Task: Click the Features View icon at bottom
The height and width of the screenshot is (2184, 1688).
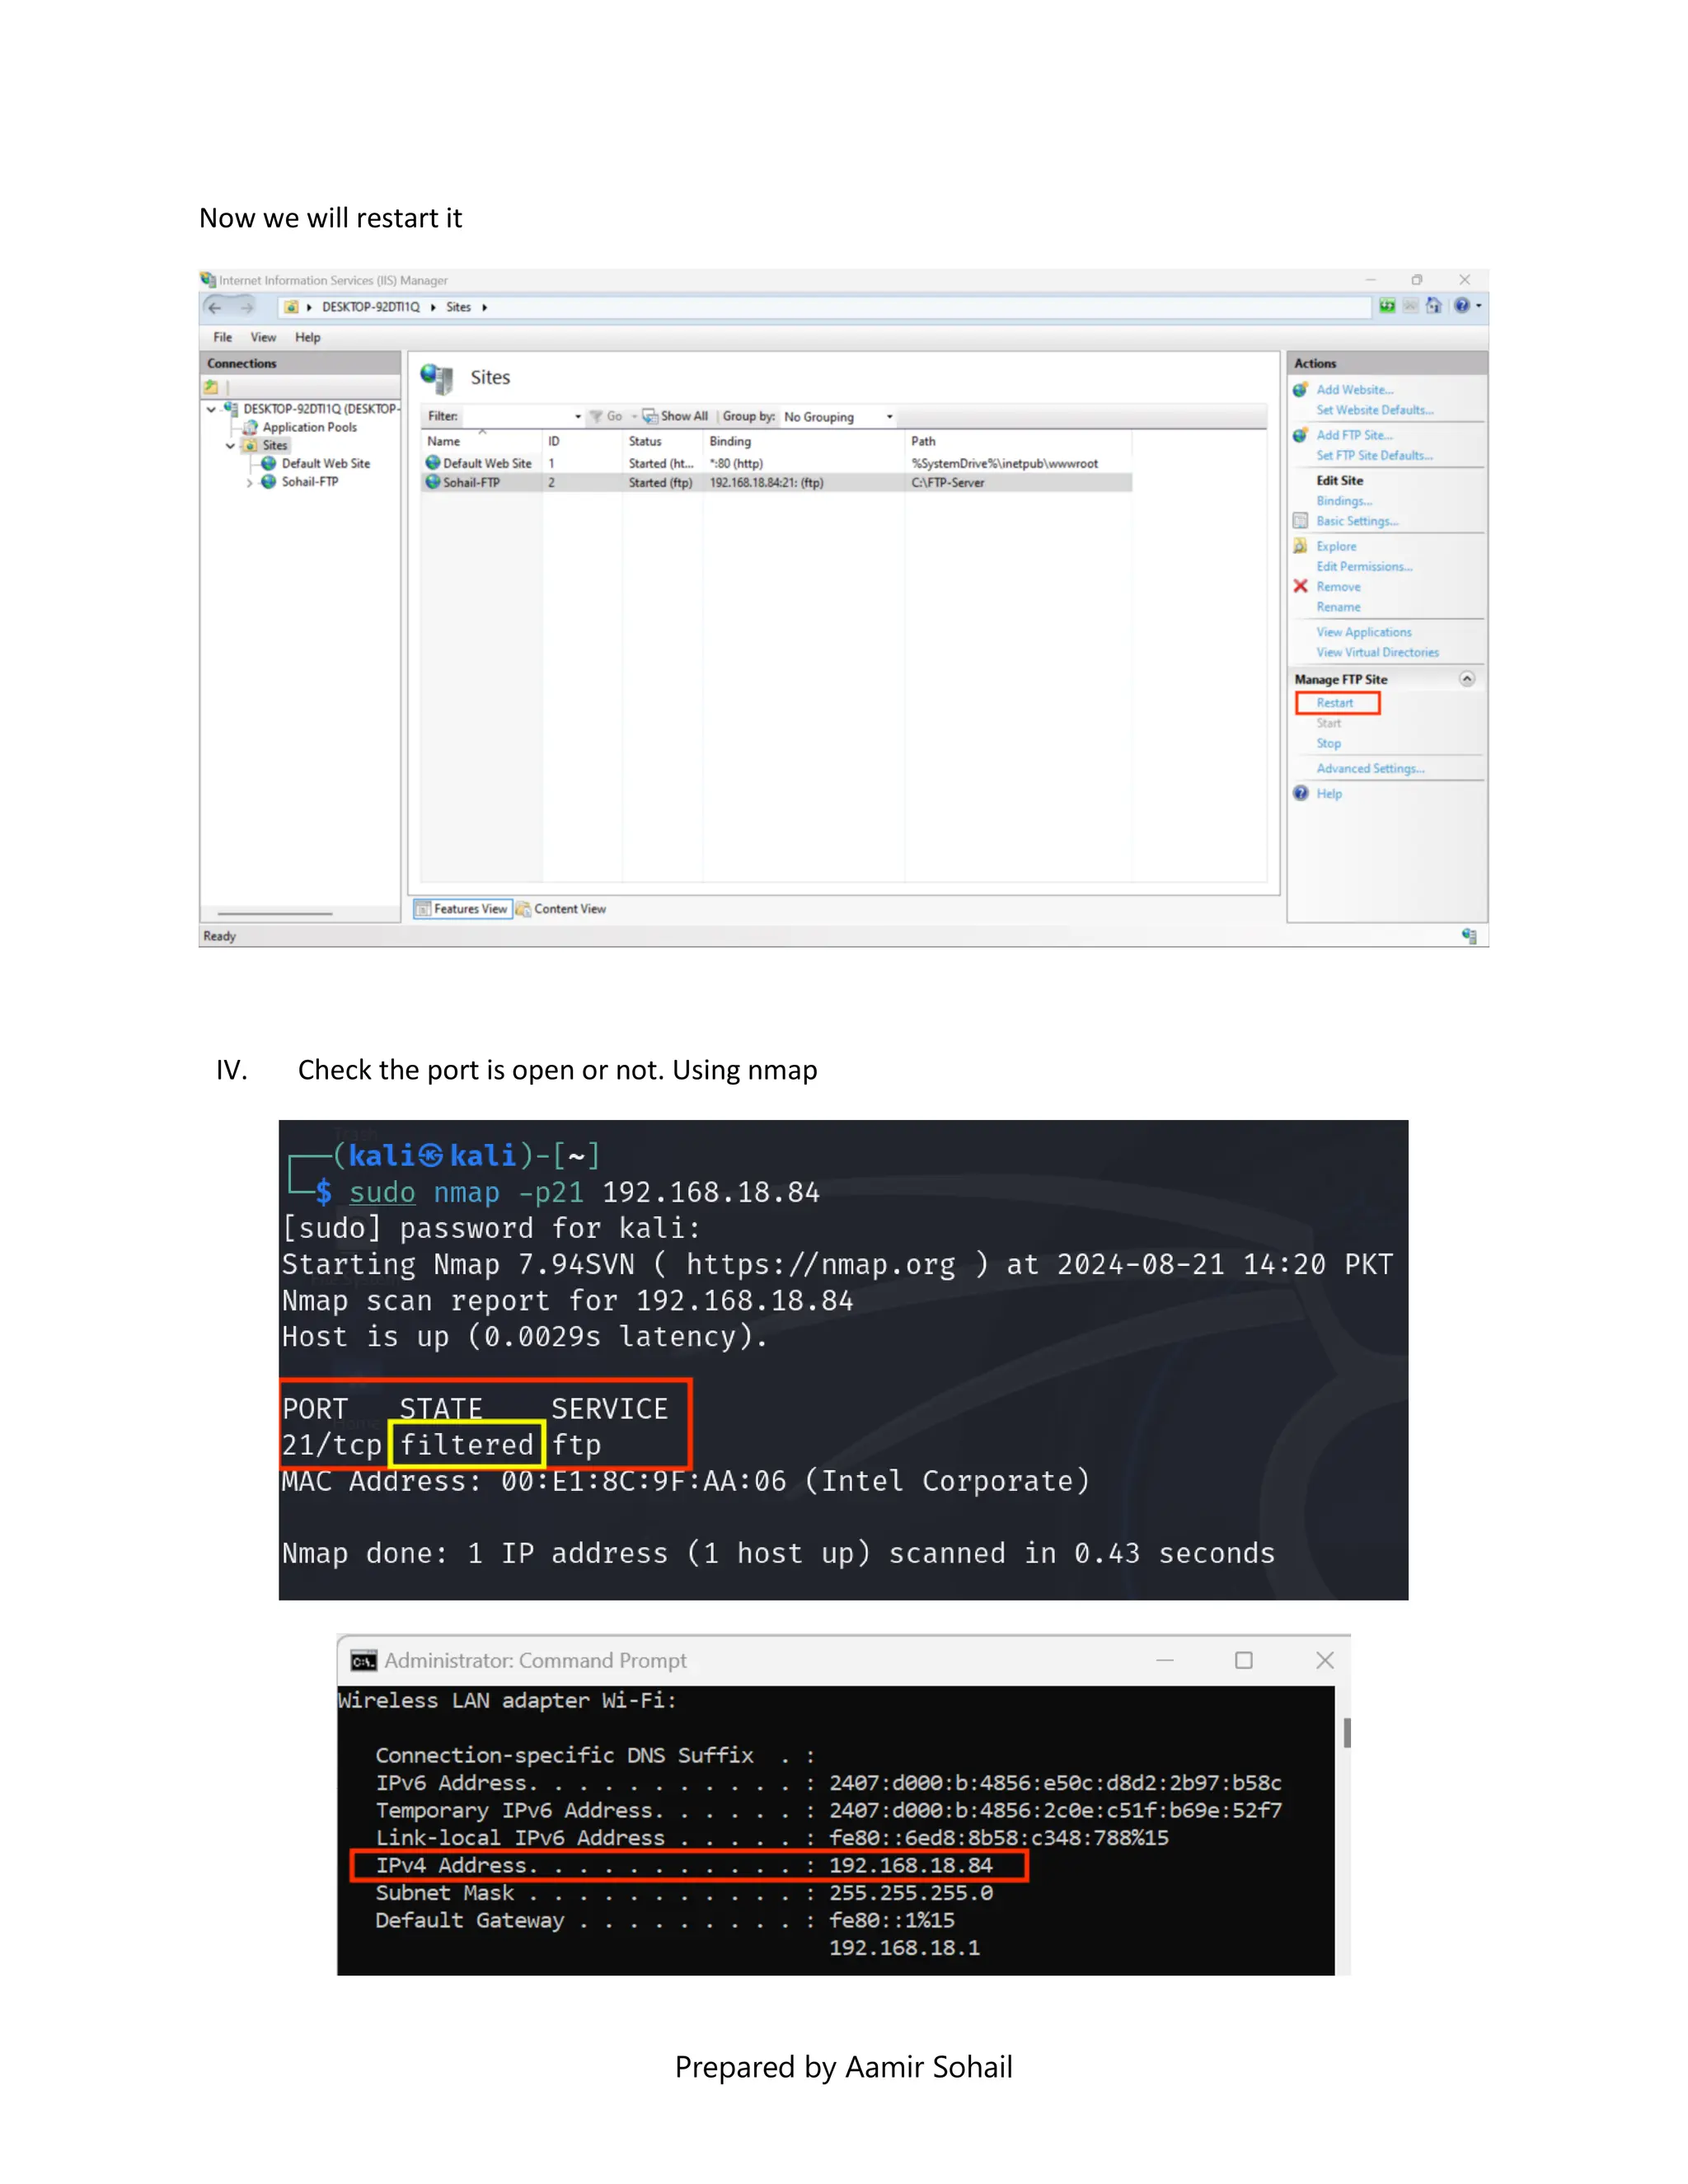Action: (x=424, y=909)
